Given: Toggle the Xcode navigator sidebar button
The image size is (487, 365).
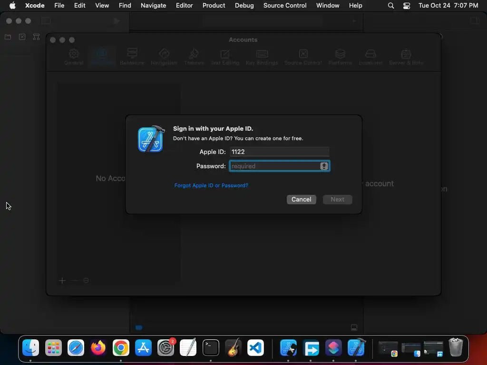Looking at the screenshot, I should [46, 21].
